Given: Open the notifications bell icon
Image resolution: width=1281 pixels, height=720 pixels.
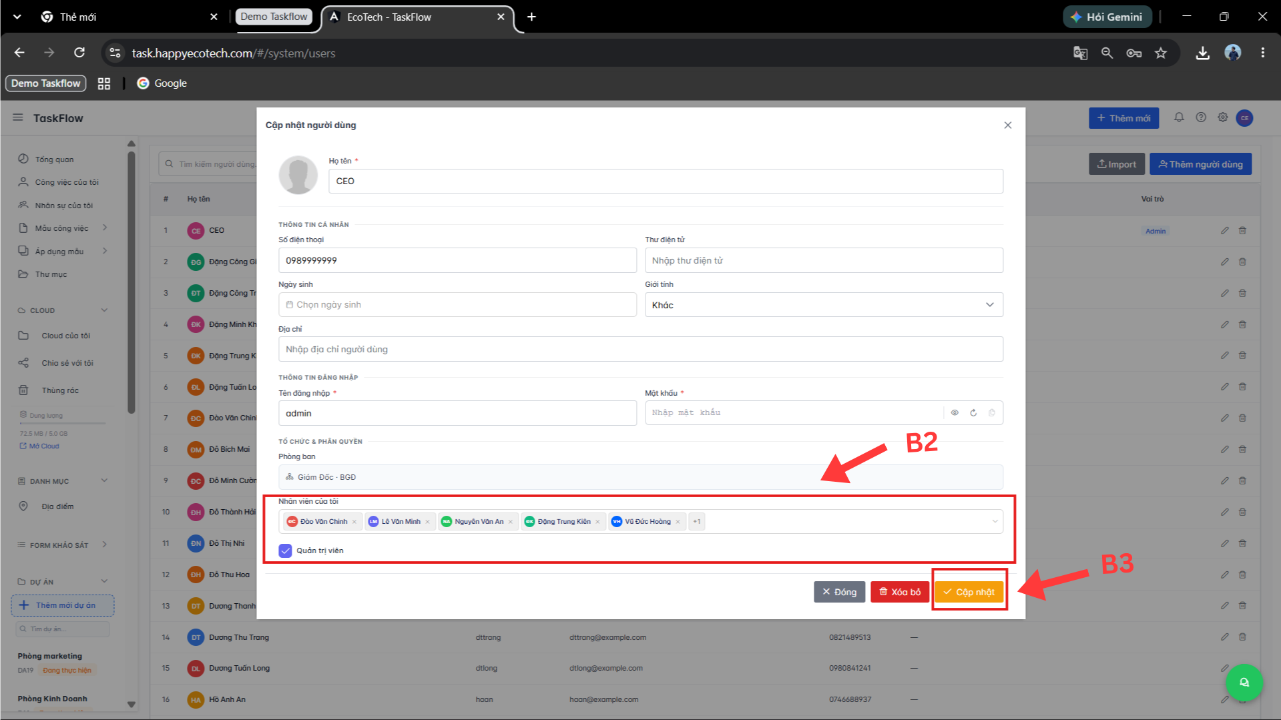Looking at the screenshot, I should click(1179, 117).
